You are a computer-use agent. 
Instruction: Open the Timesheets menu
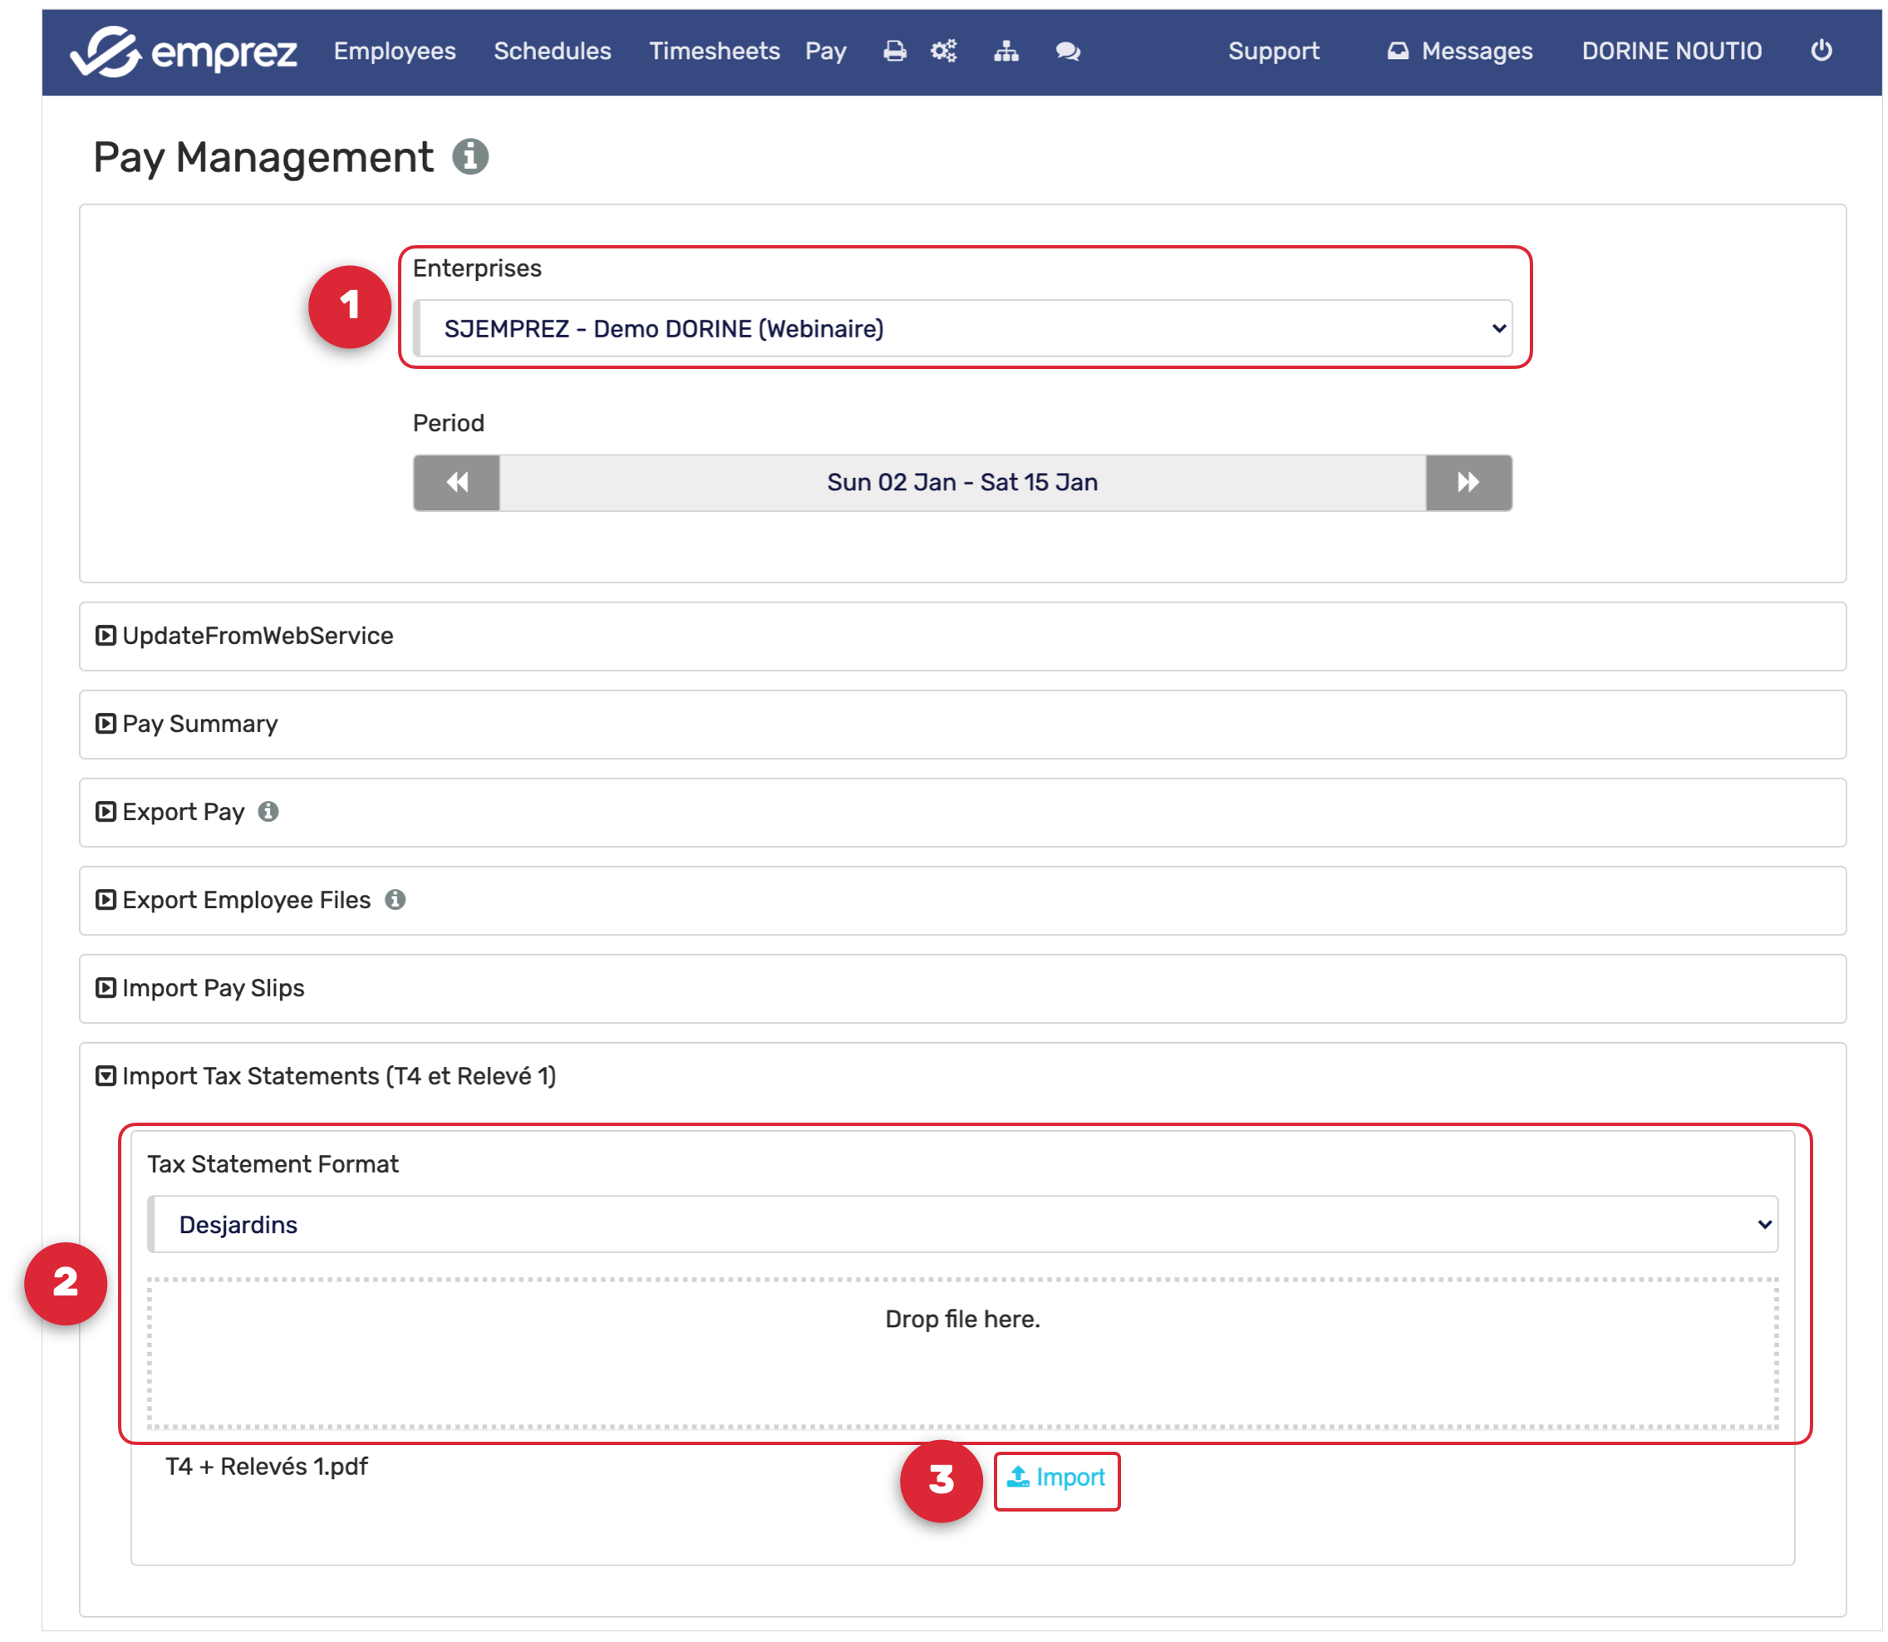click(714, 52)
